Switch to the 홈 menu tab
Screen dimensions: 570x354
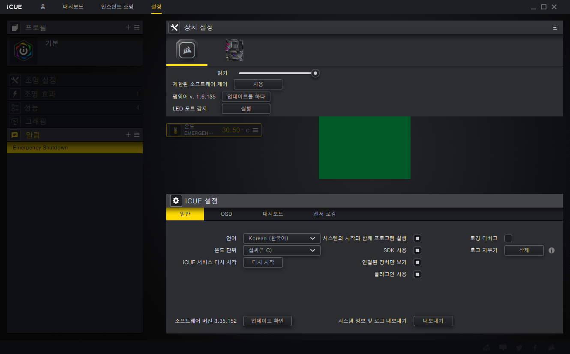(43, 7)
